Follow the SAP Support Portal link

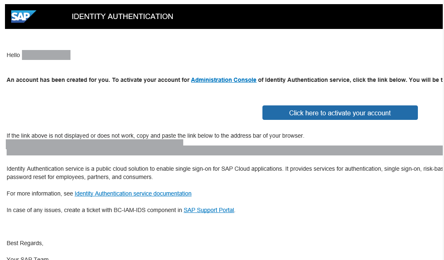pos(209,210)
